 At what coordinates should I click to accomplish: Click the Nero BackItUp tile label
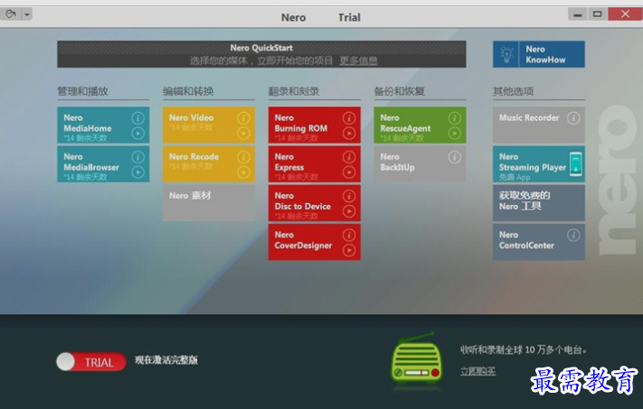[x=397, y=163]
